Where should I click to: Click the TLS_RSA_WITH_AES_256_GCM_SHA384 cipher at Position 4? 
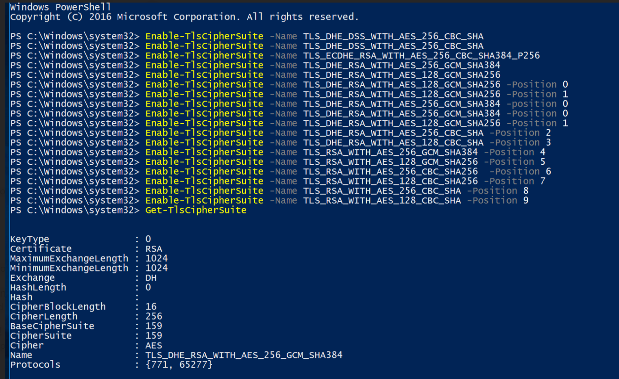click(390, 152)
